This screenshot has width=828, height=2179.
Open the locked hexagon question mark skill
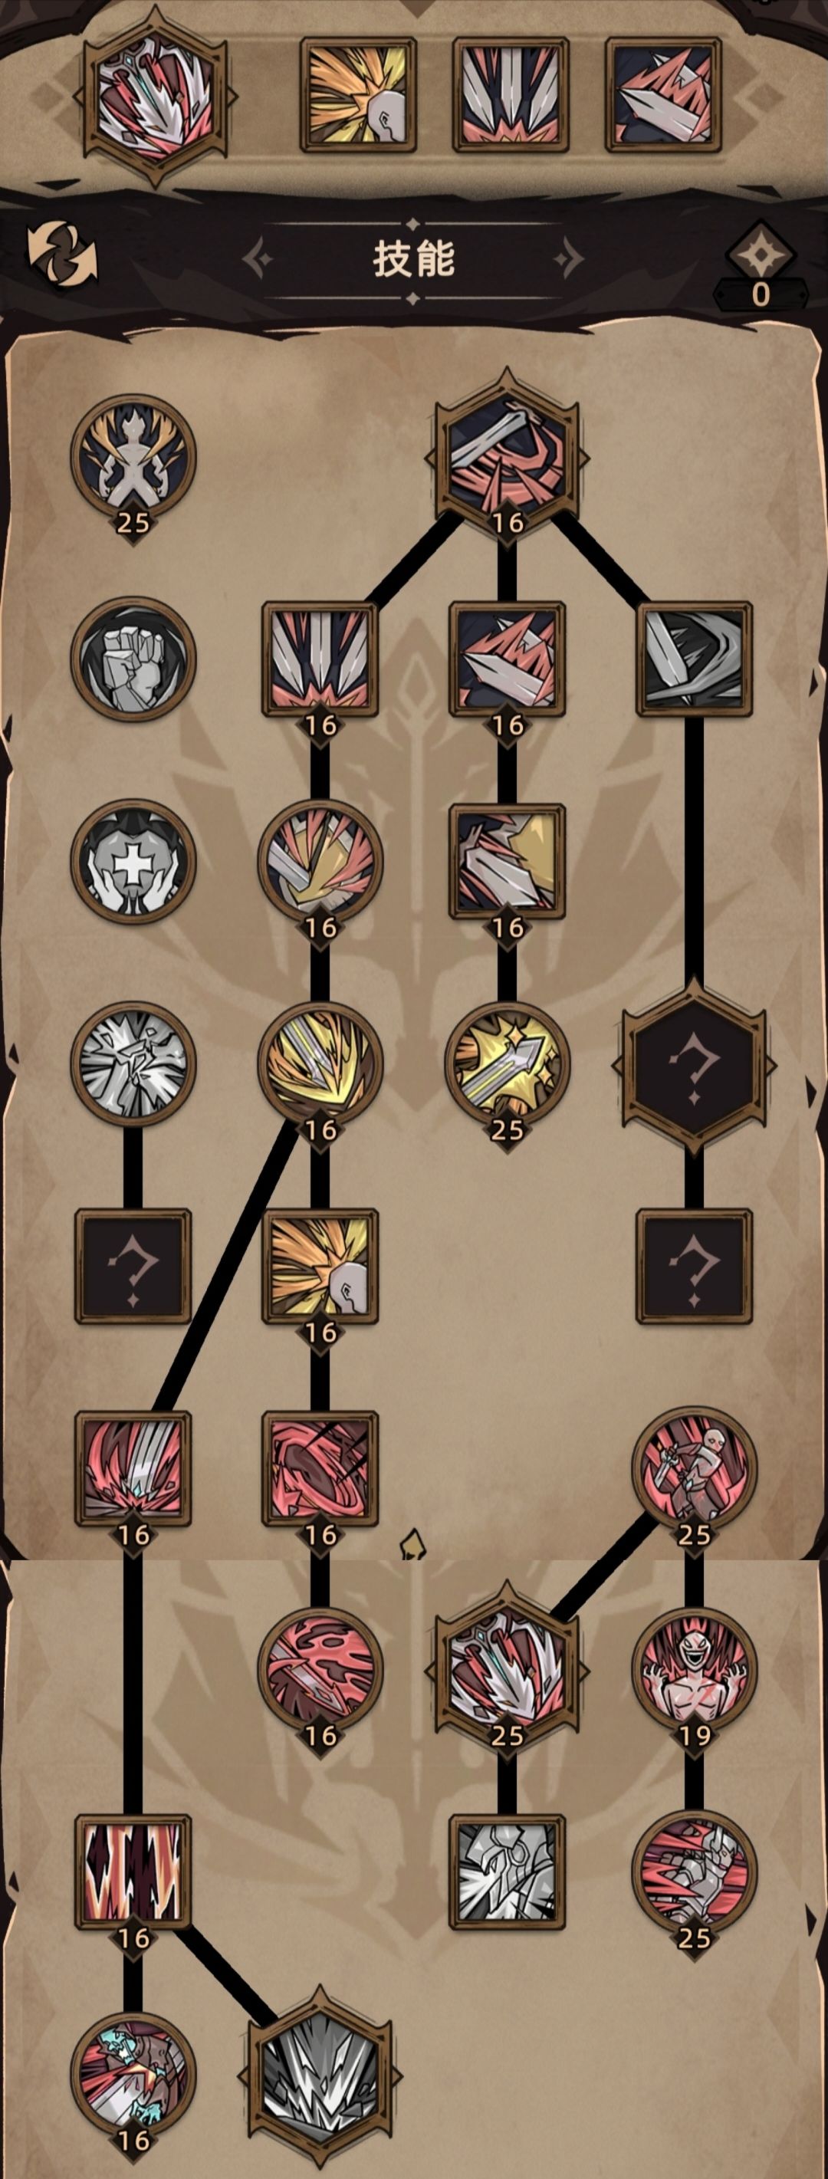pyautogui.click(x=694, y=1063)
